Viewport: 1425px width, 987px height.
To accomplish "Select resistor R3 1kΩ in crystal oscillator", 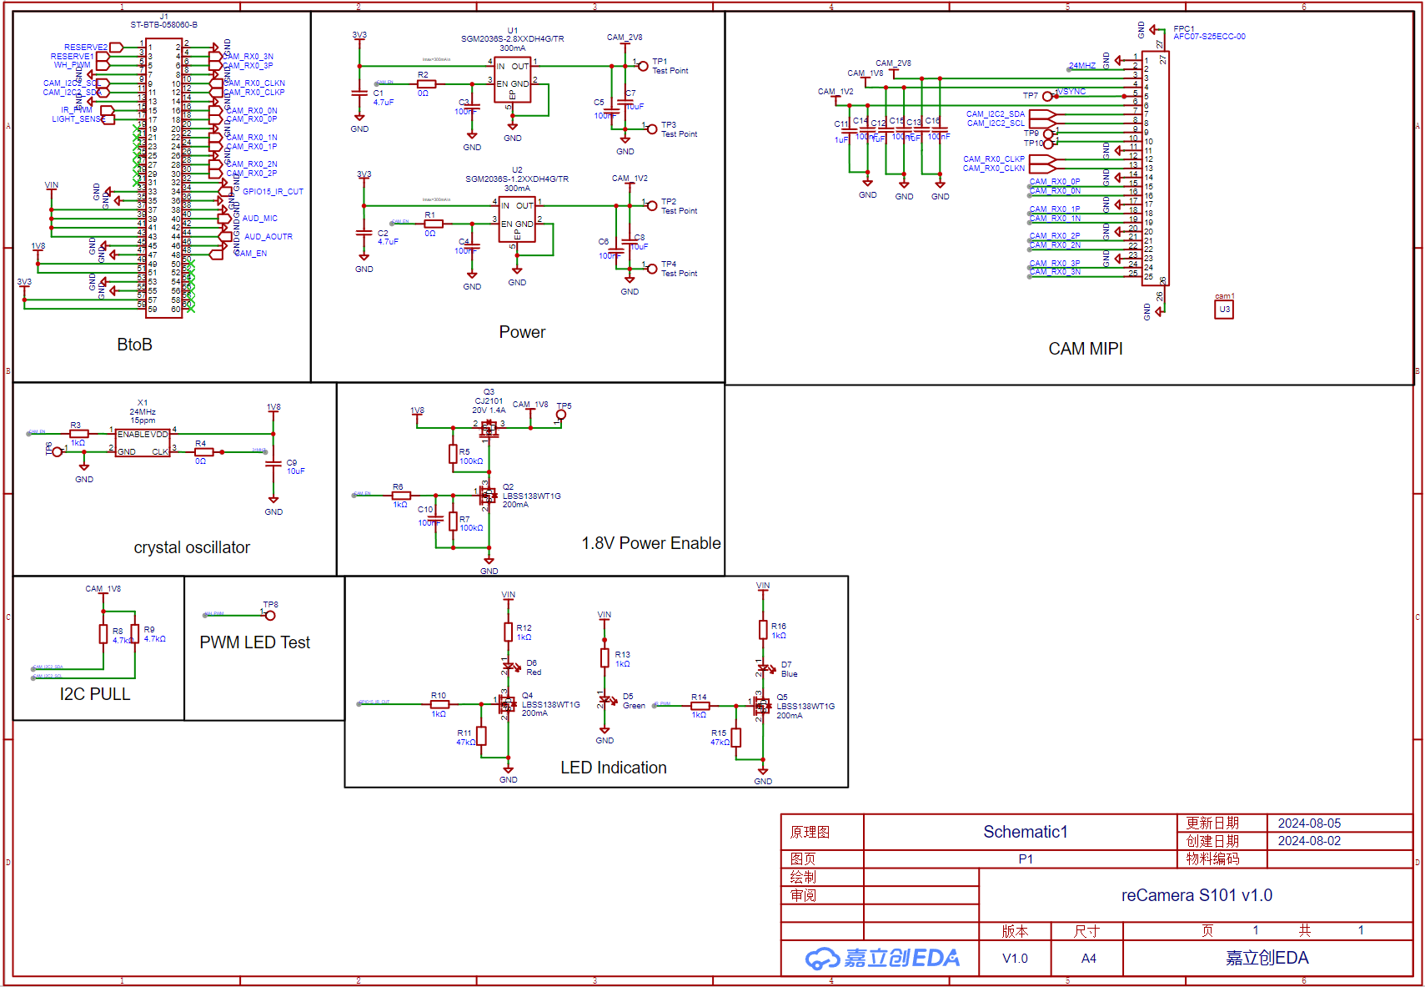I will 78,434.
